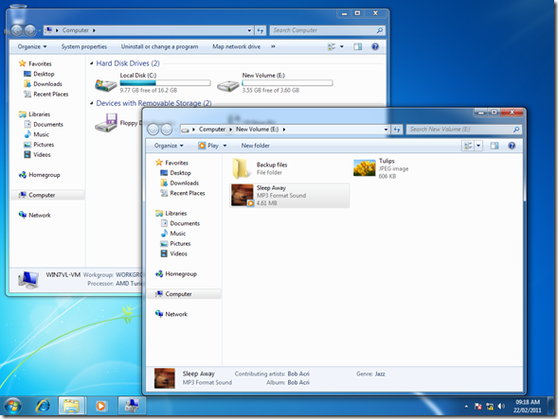Image resolution: width=558 pixels, height=419 pixels.
Task: Select Network in New Volume window sidebar
Action: coord(171,314)
